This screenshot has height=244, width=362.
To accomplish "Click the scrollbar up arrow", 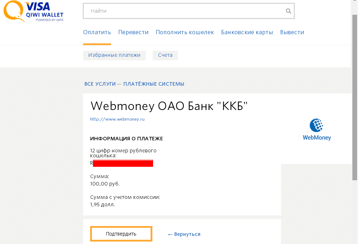I will pos(355,2).
